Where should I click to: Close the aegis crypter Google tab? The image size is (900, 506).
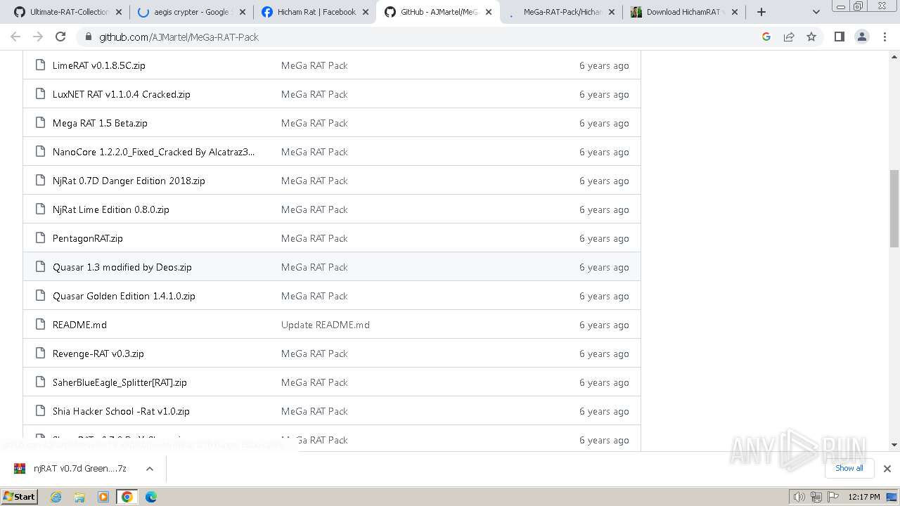pos(243,12)
